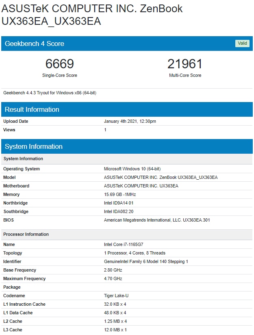Click Model value ZenBook UX363EA_UX363EA
Screen dimensions: 254x335
click(x=161, y=177)
